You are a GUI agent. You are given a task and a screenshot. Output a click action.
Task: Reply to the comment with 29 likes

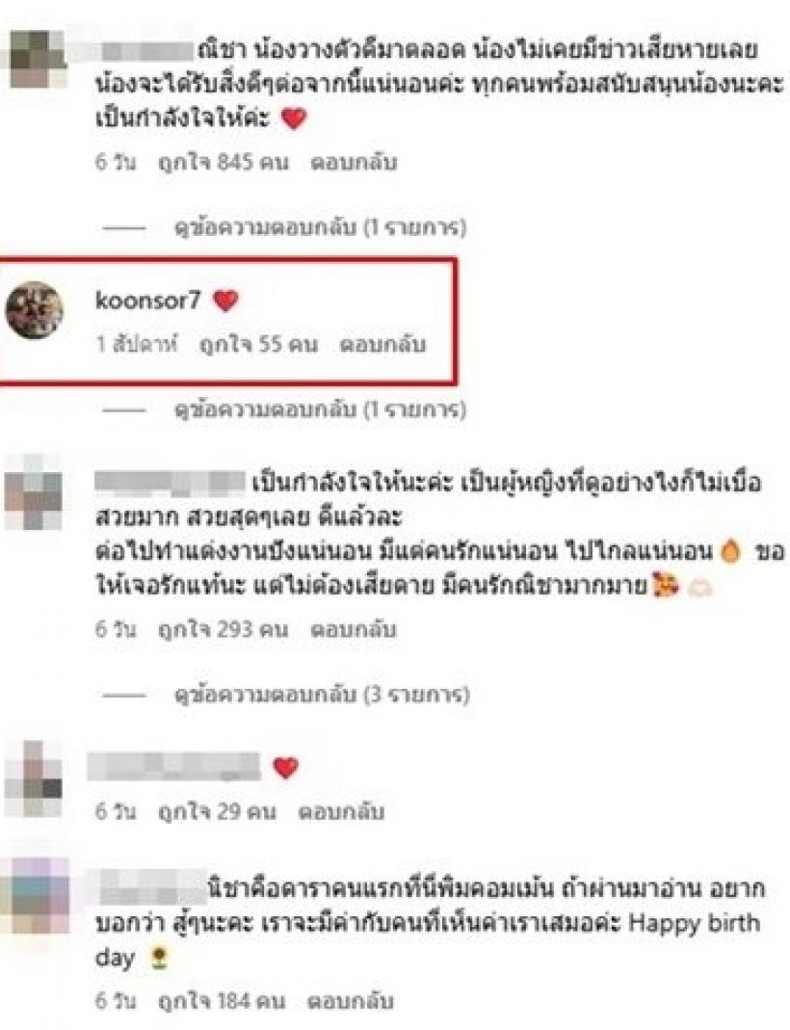(341, 811)
